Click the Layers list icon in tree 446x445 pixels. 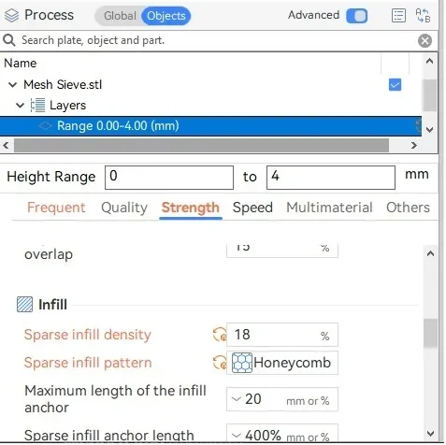pos(37,106)
